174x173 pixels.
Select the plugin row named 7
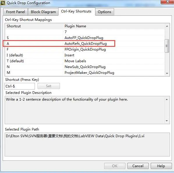click(85, 32)
